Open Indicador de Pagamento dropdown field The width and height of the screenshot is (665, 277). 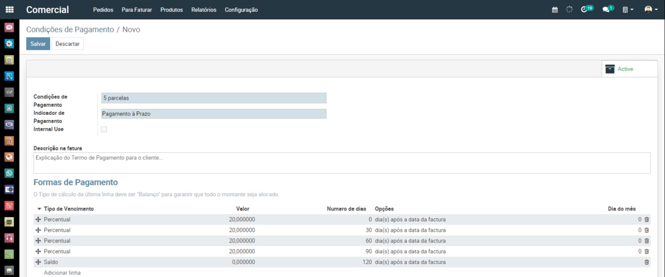(x=213, y=114)
